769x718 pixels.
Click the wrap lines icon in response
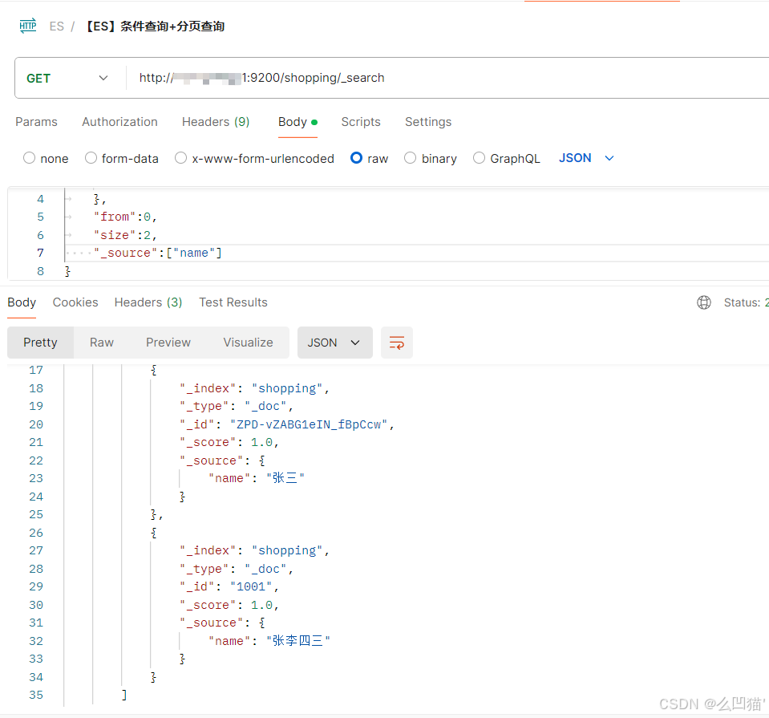point(397,343)
